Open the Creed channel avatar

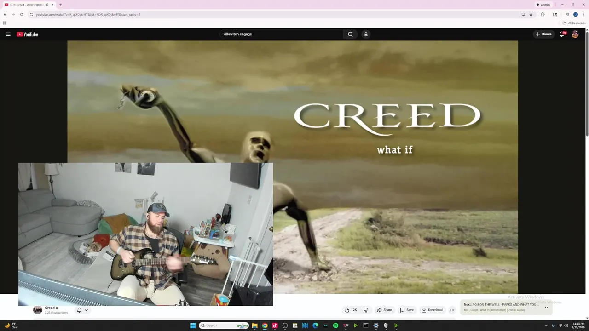coord(38,310)
